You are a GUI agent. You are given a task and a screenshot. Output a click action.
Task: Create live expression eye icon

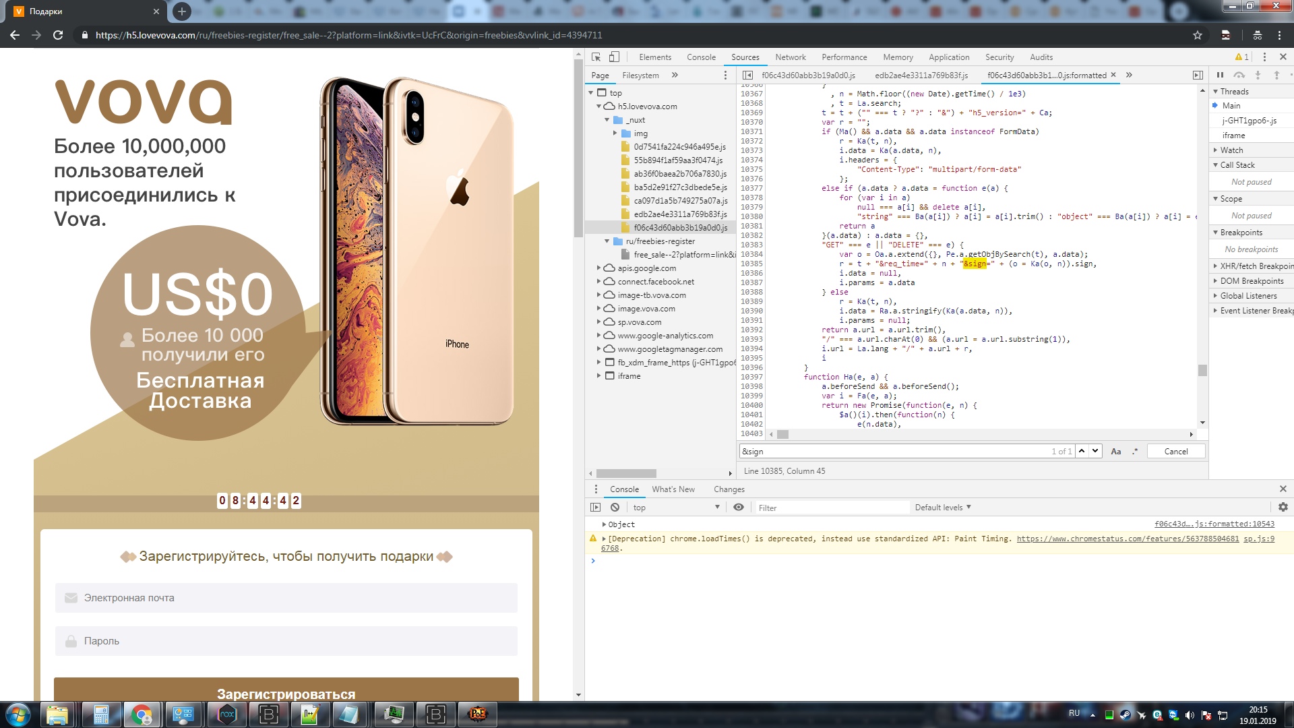pyautogui.click(x=739, y=508)
